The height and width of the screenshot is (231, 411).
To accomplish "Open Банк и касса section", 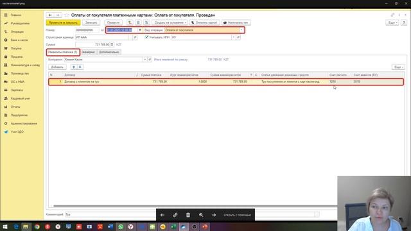I will tap(19, 40).
